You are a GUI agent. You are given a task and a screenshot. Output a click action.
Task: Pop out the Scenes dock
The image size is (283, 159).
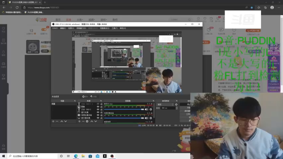[75, 101]
